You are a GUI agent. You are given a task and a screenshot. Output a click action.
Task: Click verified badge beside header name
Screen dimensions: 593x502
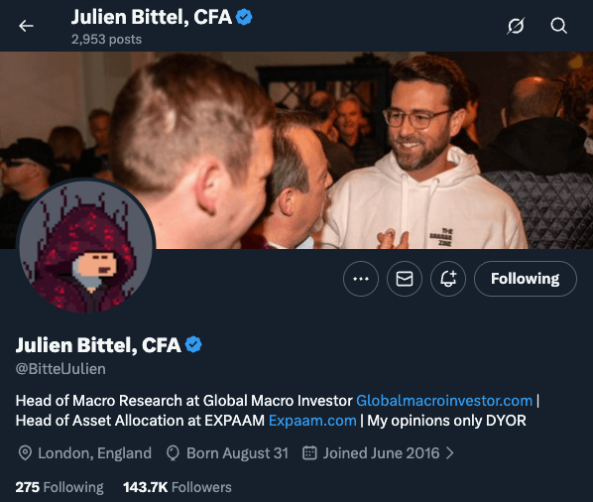(x=244, y=17)
